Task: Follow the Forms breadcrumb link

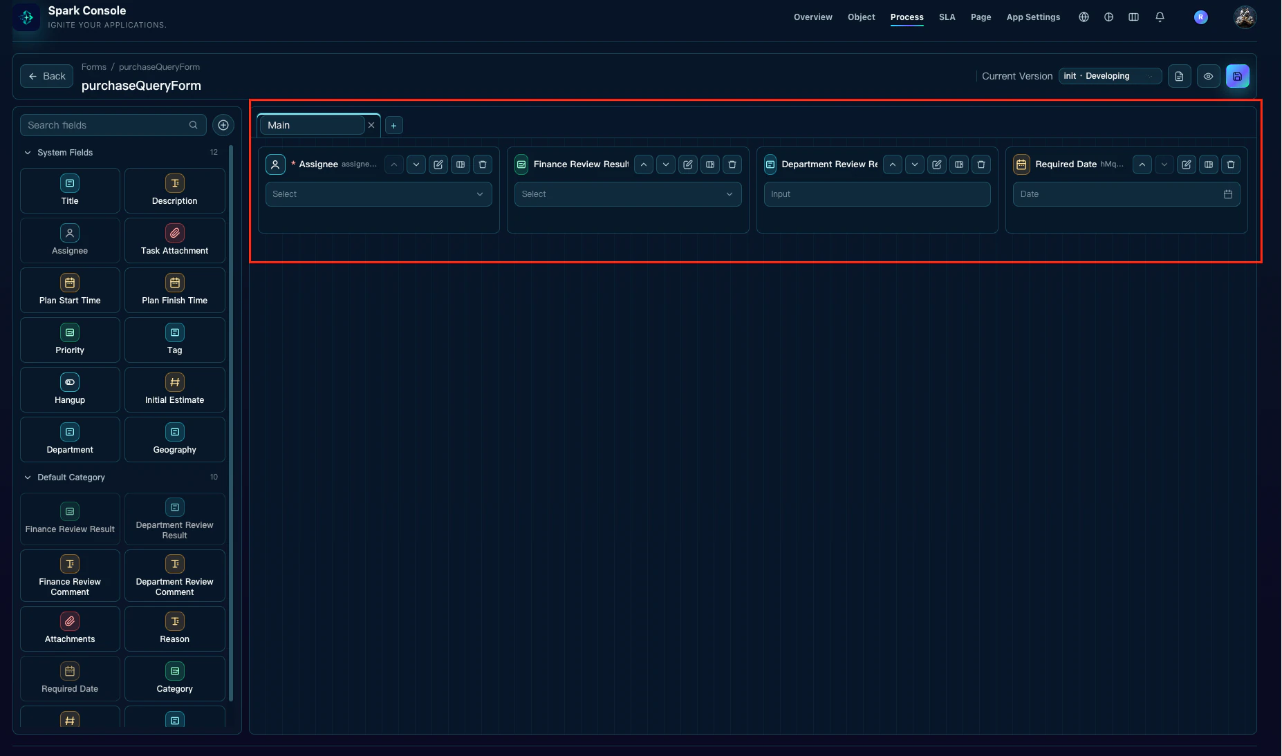Action: pyautogui.click(x=94, y=67)
